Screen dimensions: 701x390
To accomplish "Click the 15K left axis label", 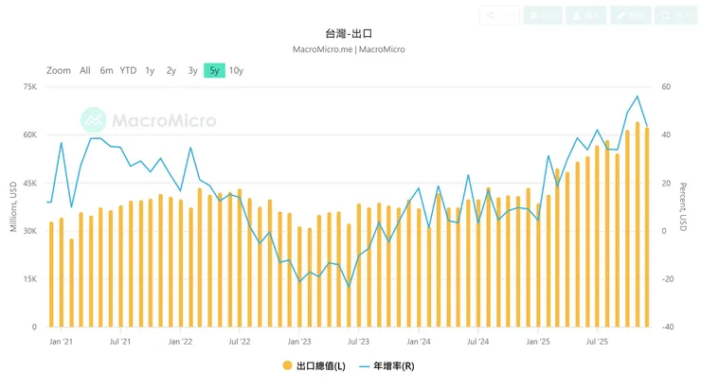I will (x=30, y=279).
